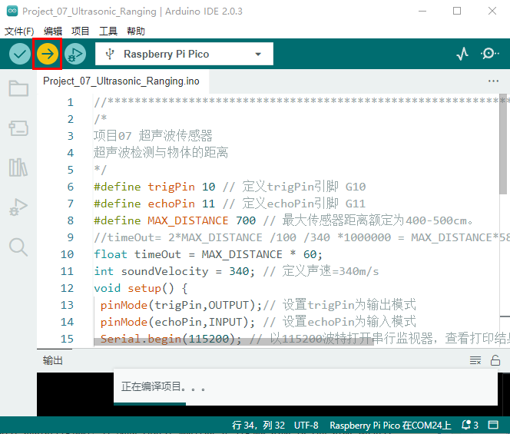Open the Library Manager sidebar

[18, 167]
